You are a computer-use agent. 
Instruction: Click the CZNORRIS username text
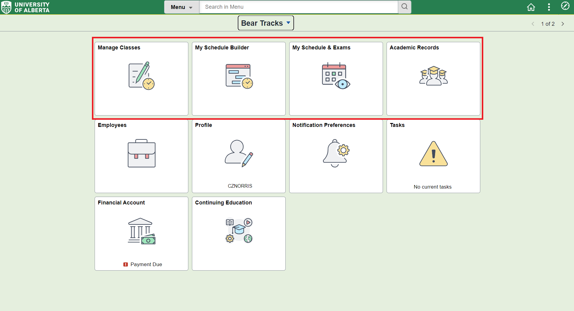[240, 186]
